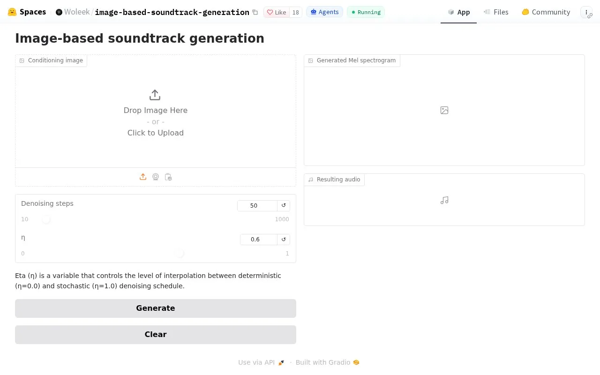Focus the Denoising steps number field

tap(257, 205)
